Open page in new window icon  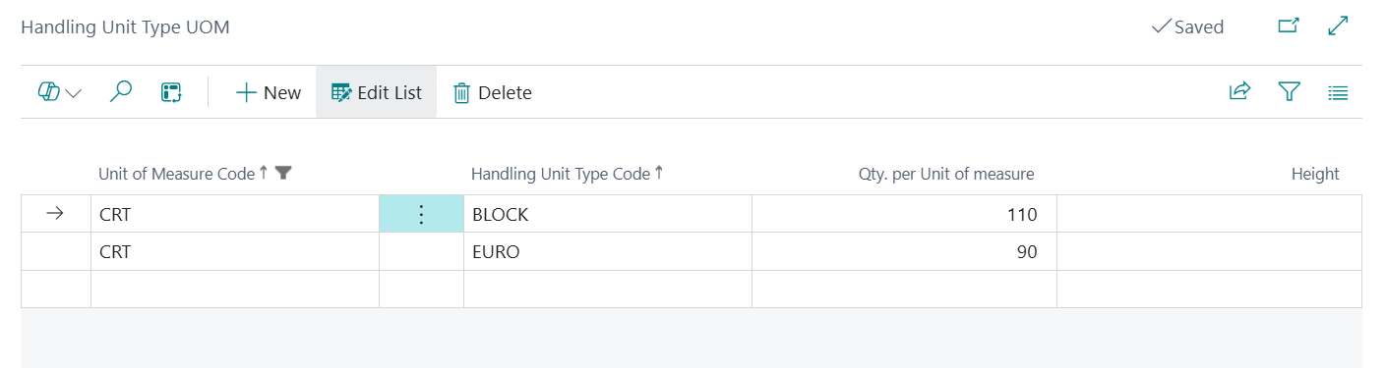[x=1289, y=26]
